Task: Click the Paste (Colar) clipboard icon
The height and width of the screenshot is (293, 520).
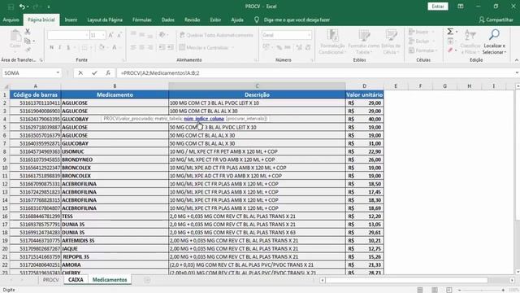Action: pos(15,36)
